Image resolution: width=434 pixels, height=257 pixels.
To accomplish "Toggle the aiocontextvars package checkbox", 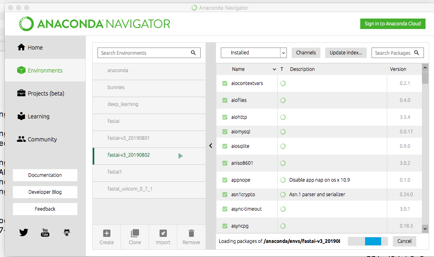I will pyautogui.click(x=225, y=83).
